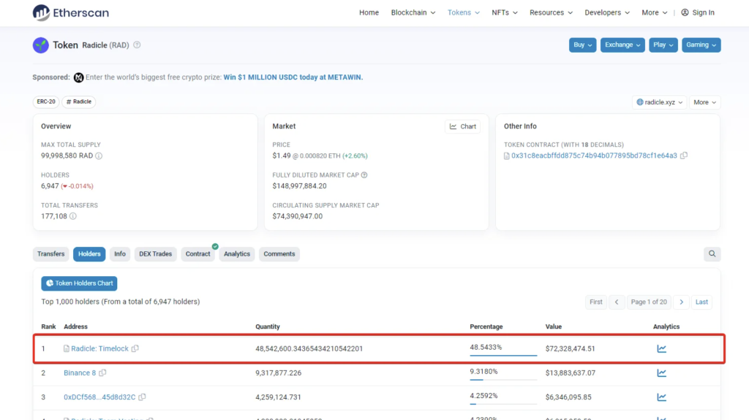This screenshot has height=420, width=749.
Task: Click the value $72,328,474.51
Action: [571, 349]
